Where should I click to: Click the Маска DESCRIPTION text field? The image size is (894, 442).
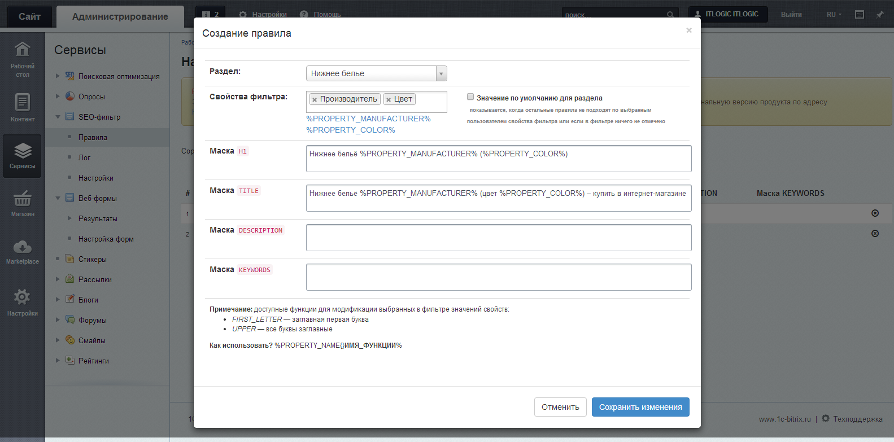[x=499, y=238]
